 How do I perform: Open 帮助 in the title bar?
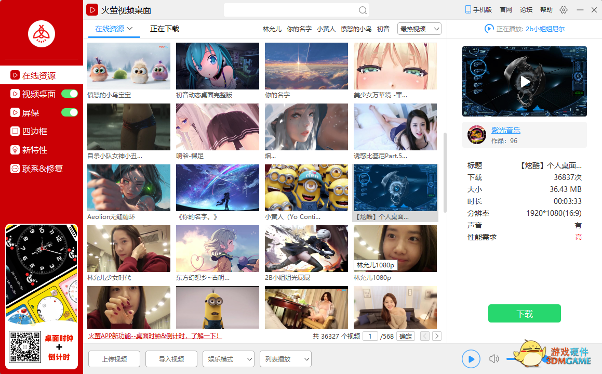tap(546, 9)
